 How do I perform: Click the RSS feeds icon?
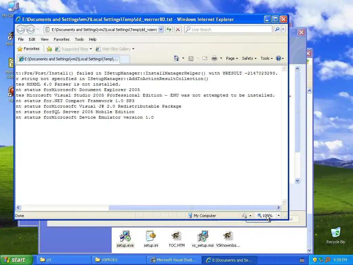pos(191,58)
